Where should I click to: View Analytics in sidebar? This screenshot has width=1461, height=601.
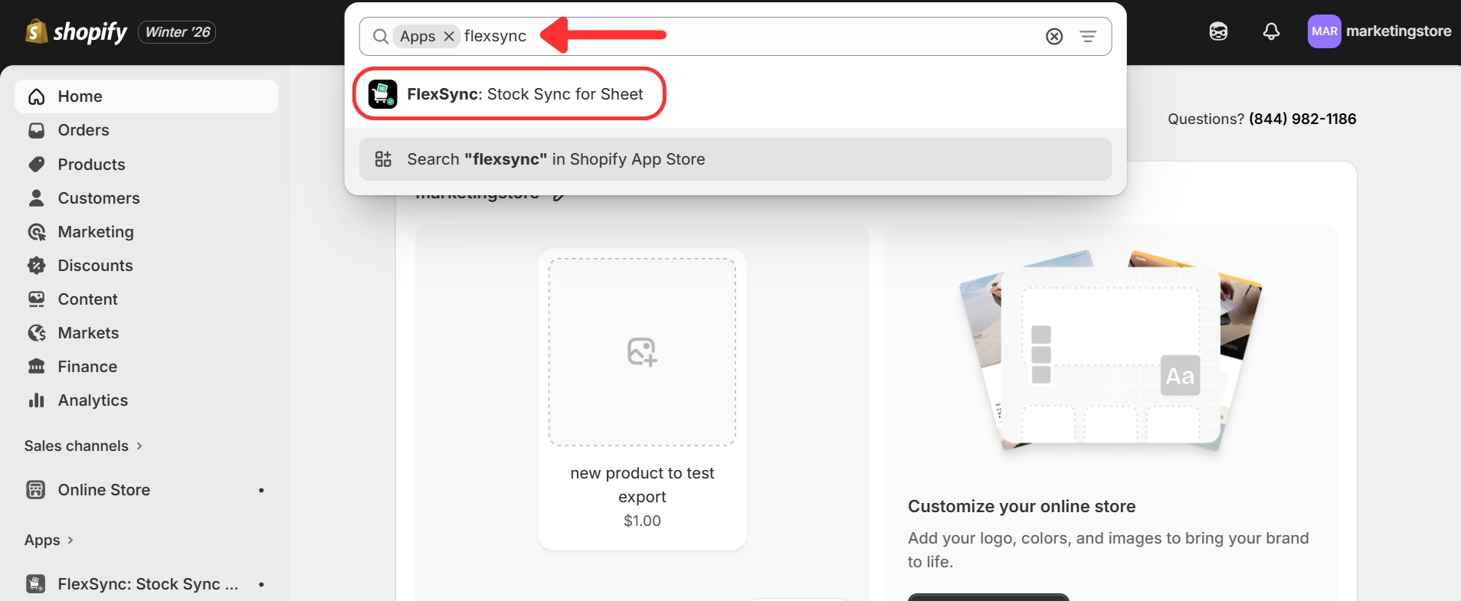coord(93,400)
